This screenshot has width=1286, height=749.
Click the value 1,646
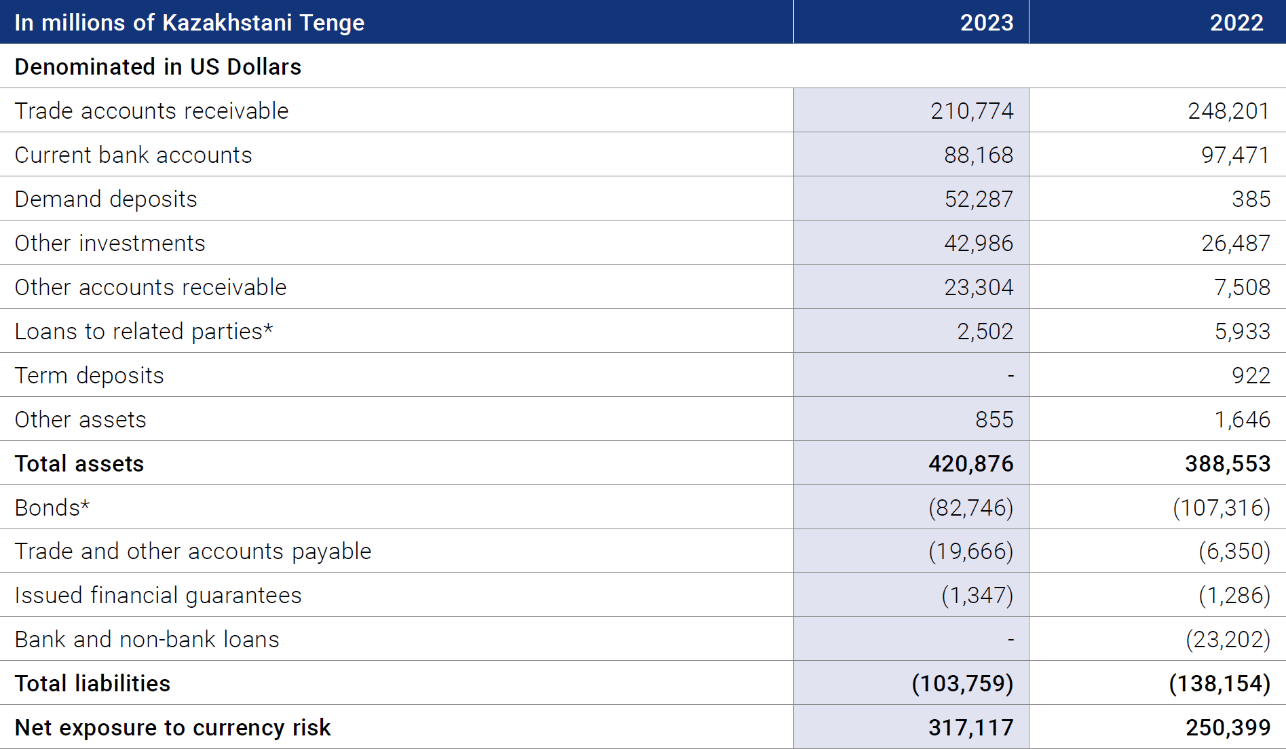(x=1242, y=420)
